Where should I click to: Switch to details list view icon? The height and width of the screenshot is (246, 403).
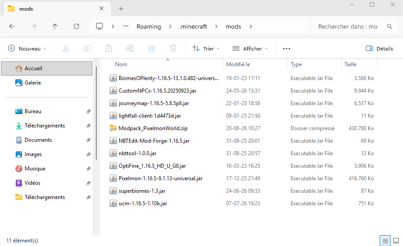click(x=385, y=241)
